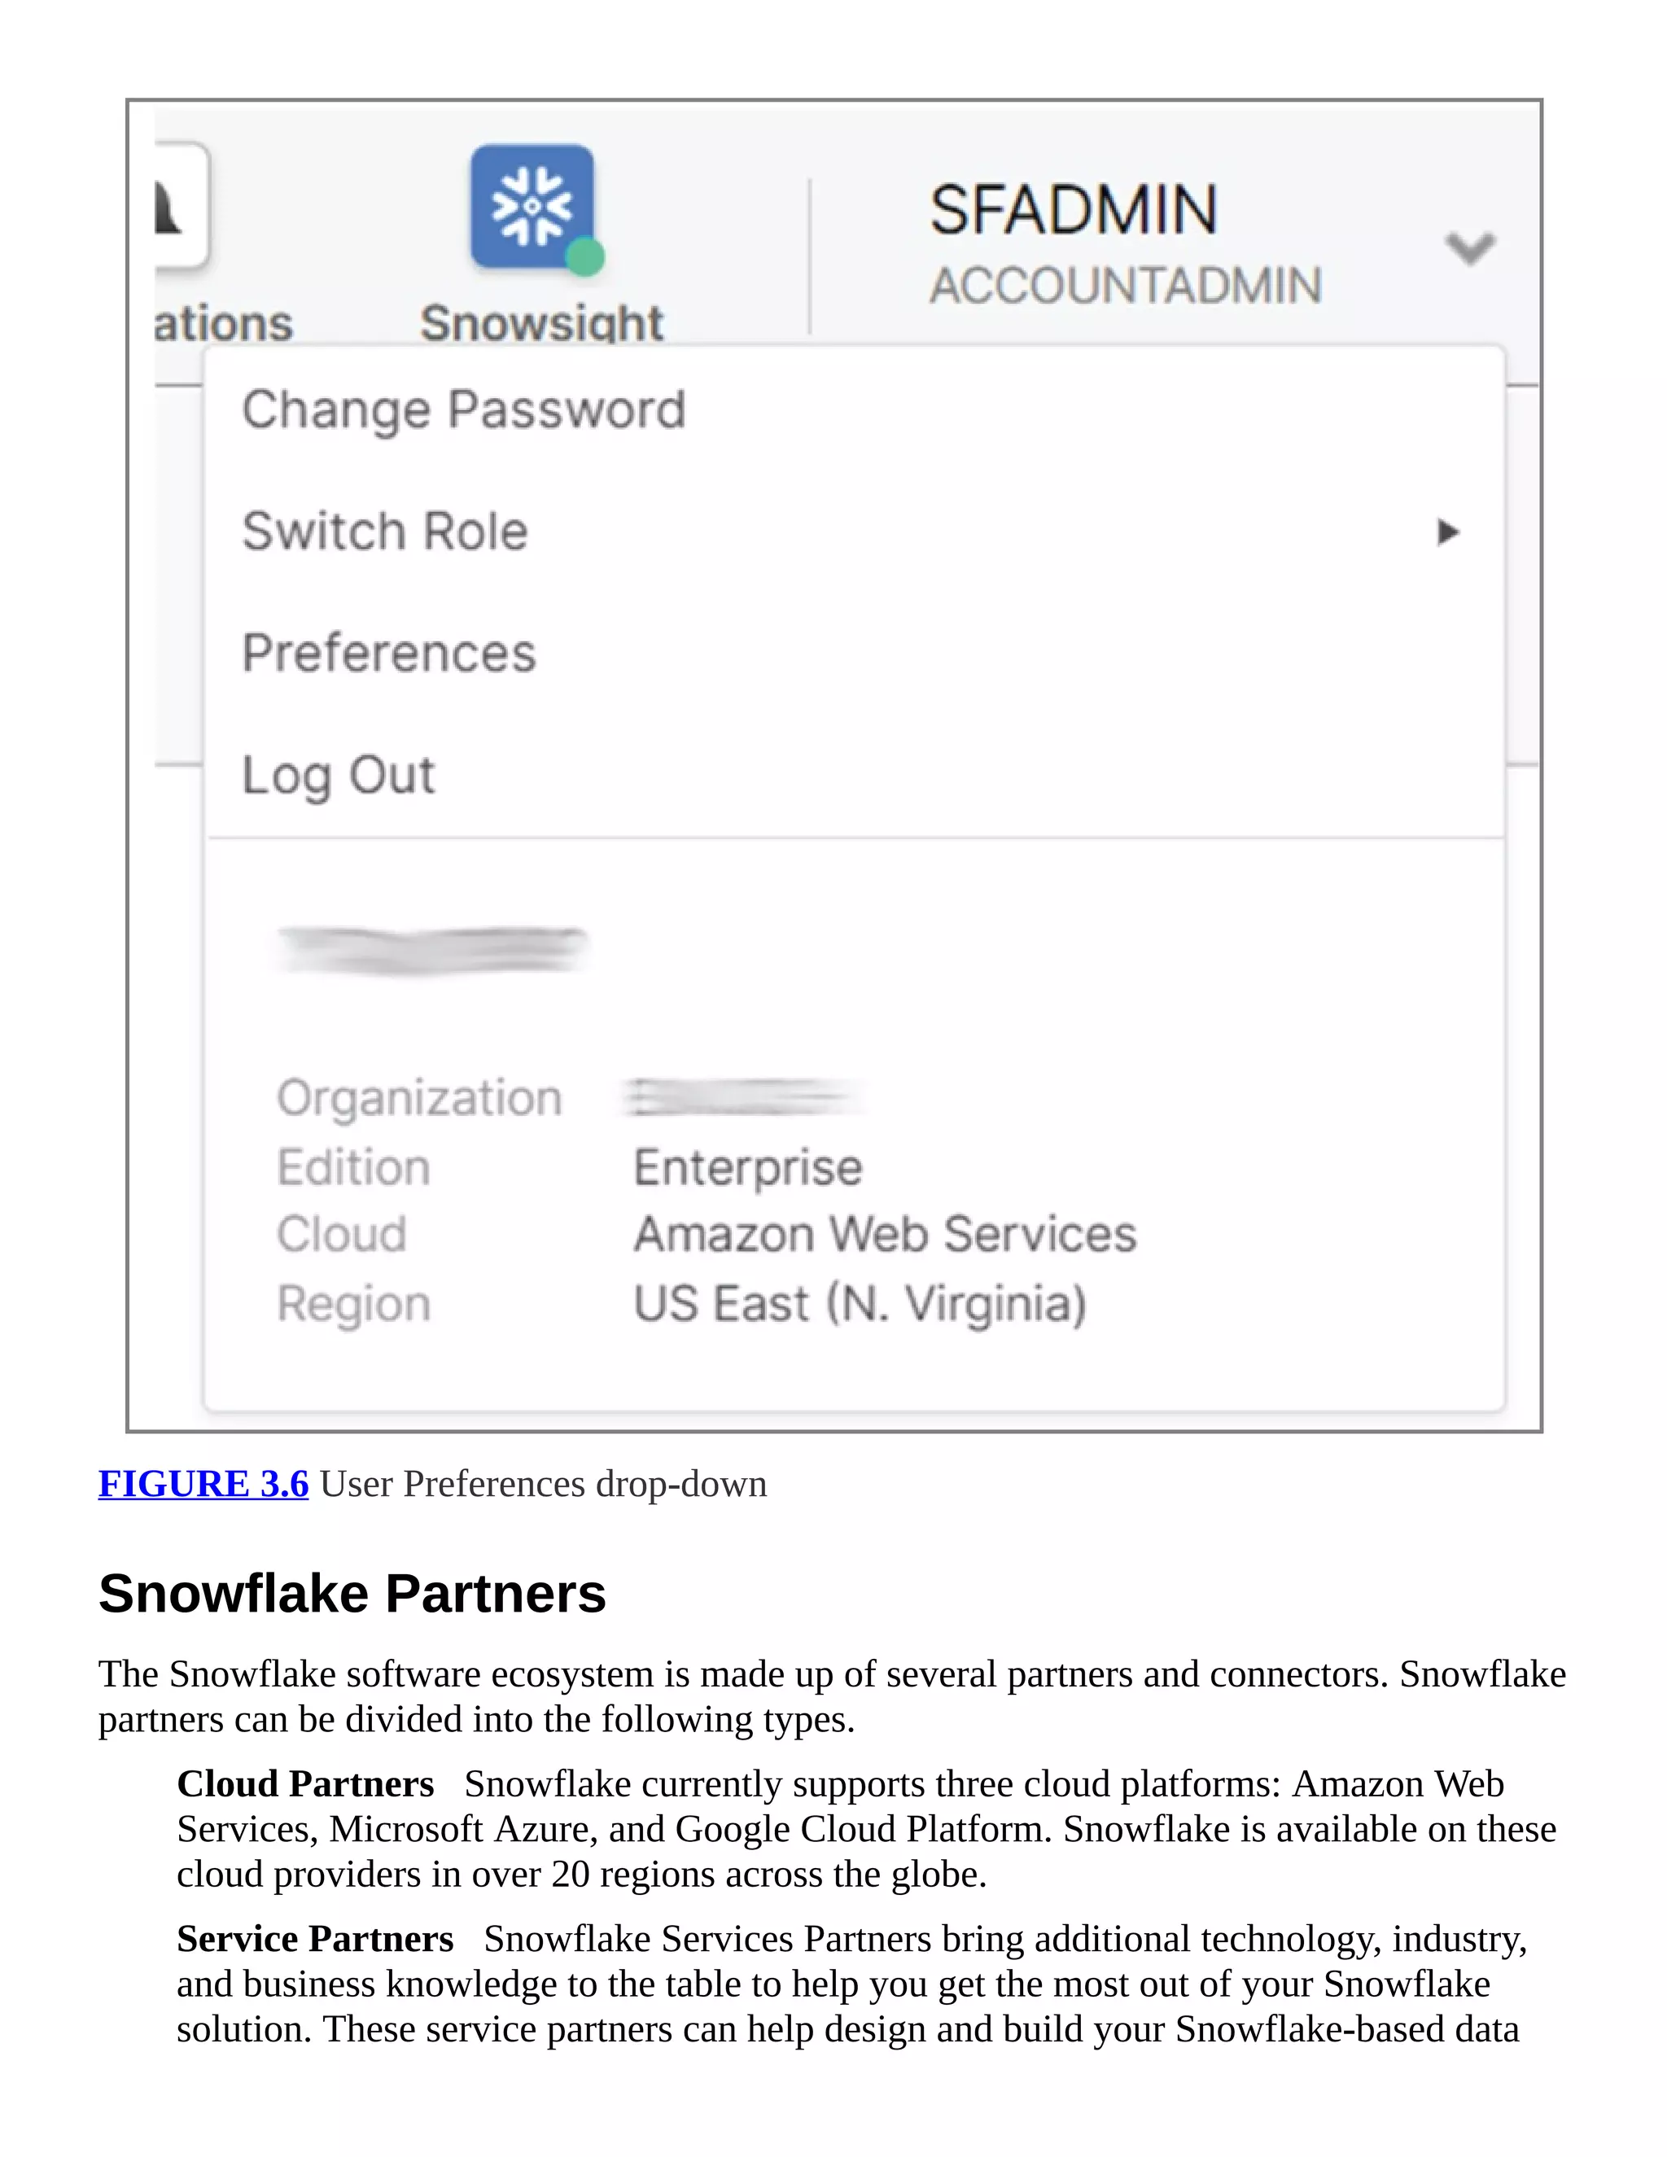The height and width of the screenshot is (2157, 1667).
Task: Click the US East (N. Virginia) region
Action: click(860, 1304)
